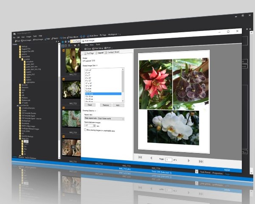Expand the Printed Image Size section
This screenshot has height=204, width=255.
click(90, 65)
